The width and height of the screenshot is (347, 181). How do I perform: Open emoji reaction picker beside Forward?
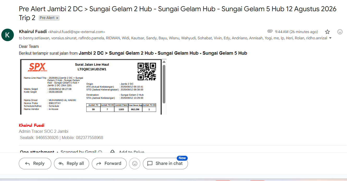point(135,164)
